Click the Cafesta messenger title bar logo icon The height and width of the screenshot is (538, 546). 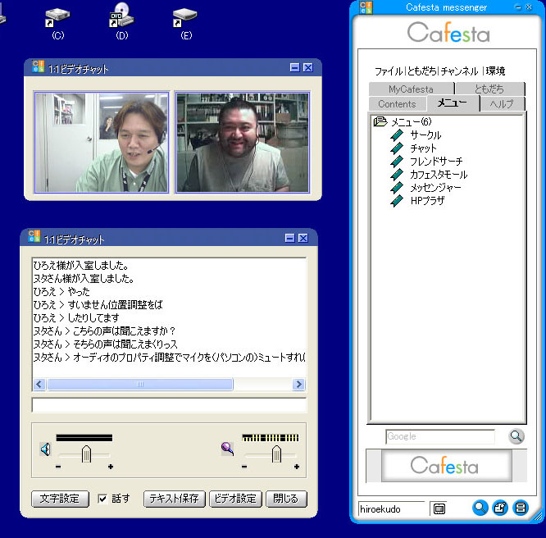pyautogui.click(x=366, y=7)
